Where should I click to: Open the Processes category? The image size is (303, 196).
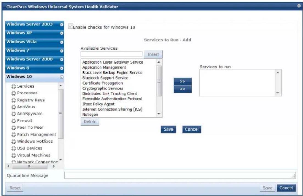tap(27, 93)
